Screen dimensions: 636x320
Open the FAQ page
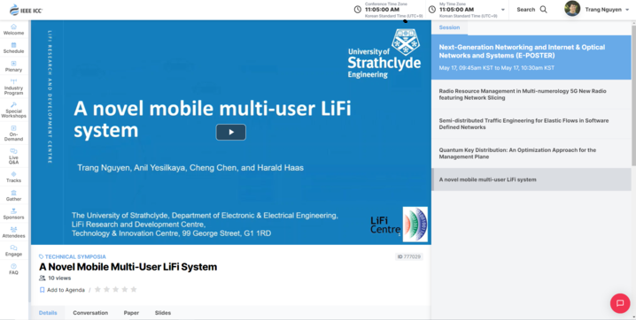[14, 269]
